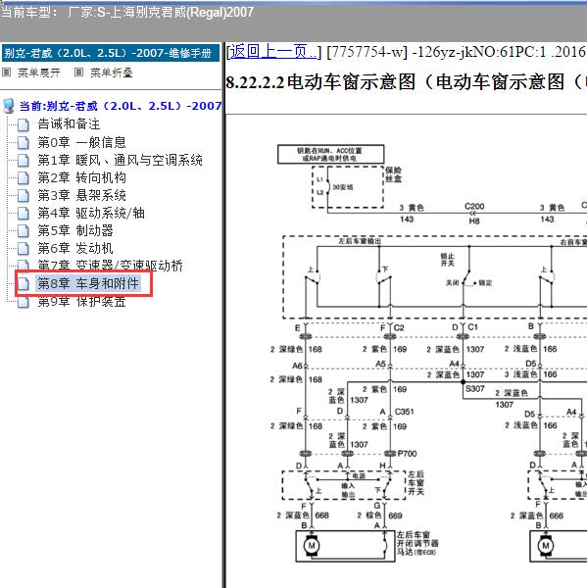Viewport: 587px width, 588px height.
Task: Open 第2章 转向机构
Action: coord(81,177)
